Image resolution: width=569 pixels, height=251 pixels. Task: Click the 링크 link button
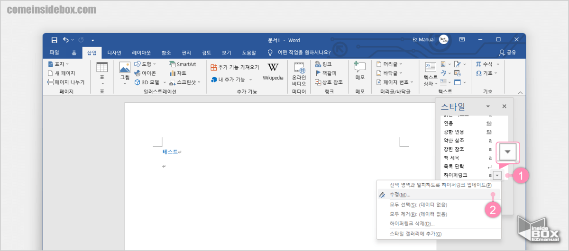[x=323, y=64]
